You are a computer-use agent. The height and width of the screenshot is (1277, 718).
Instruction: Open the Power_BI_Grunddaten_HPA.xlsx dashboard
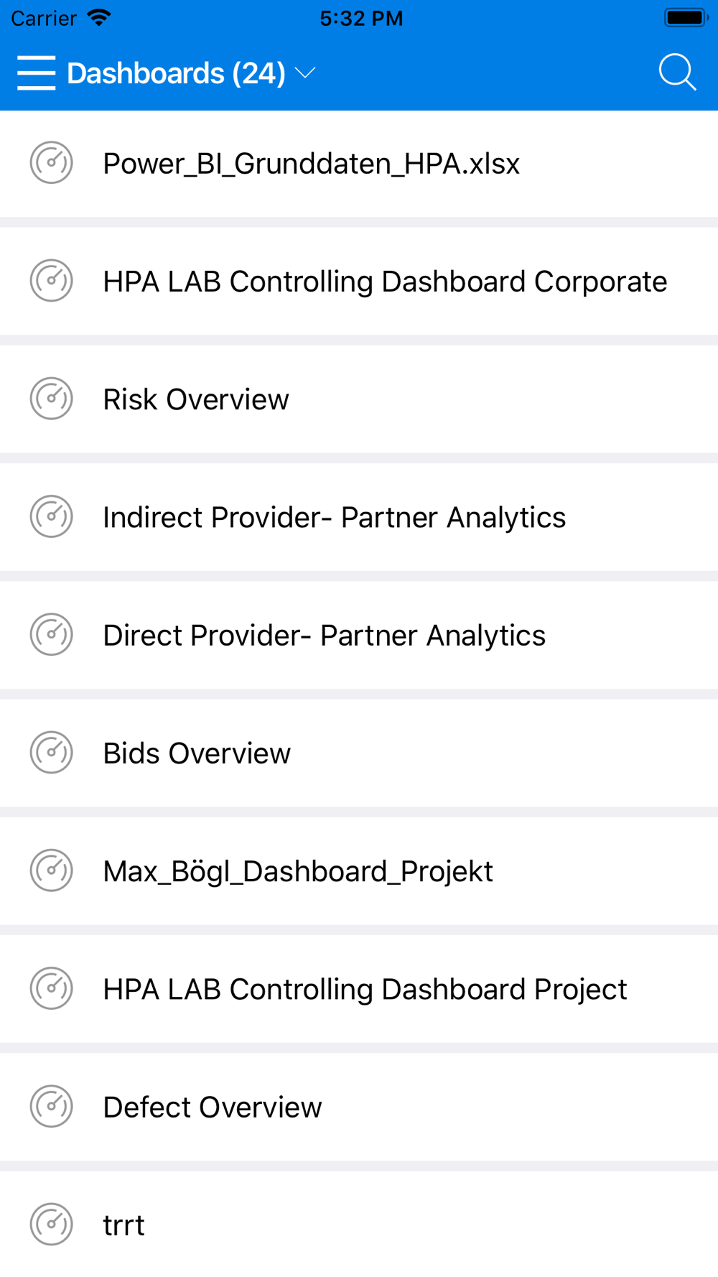[x=311, y=164]
